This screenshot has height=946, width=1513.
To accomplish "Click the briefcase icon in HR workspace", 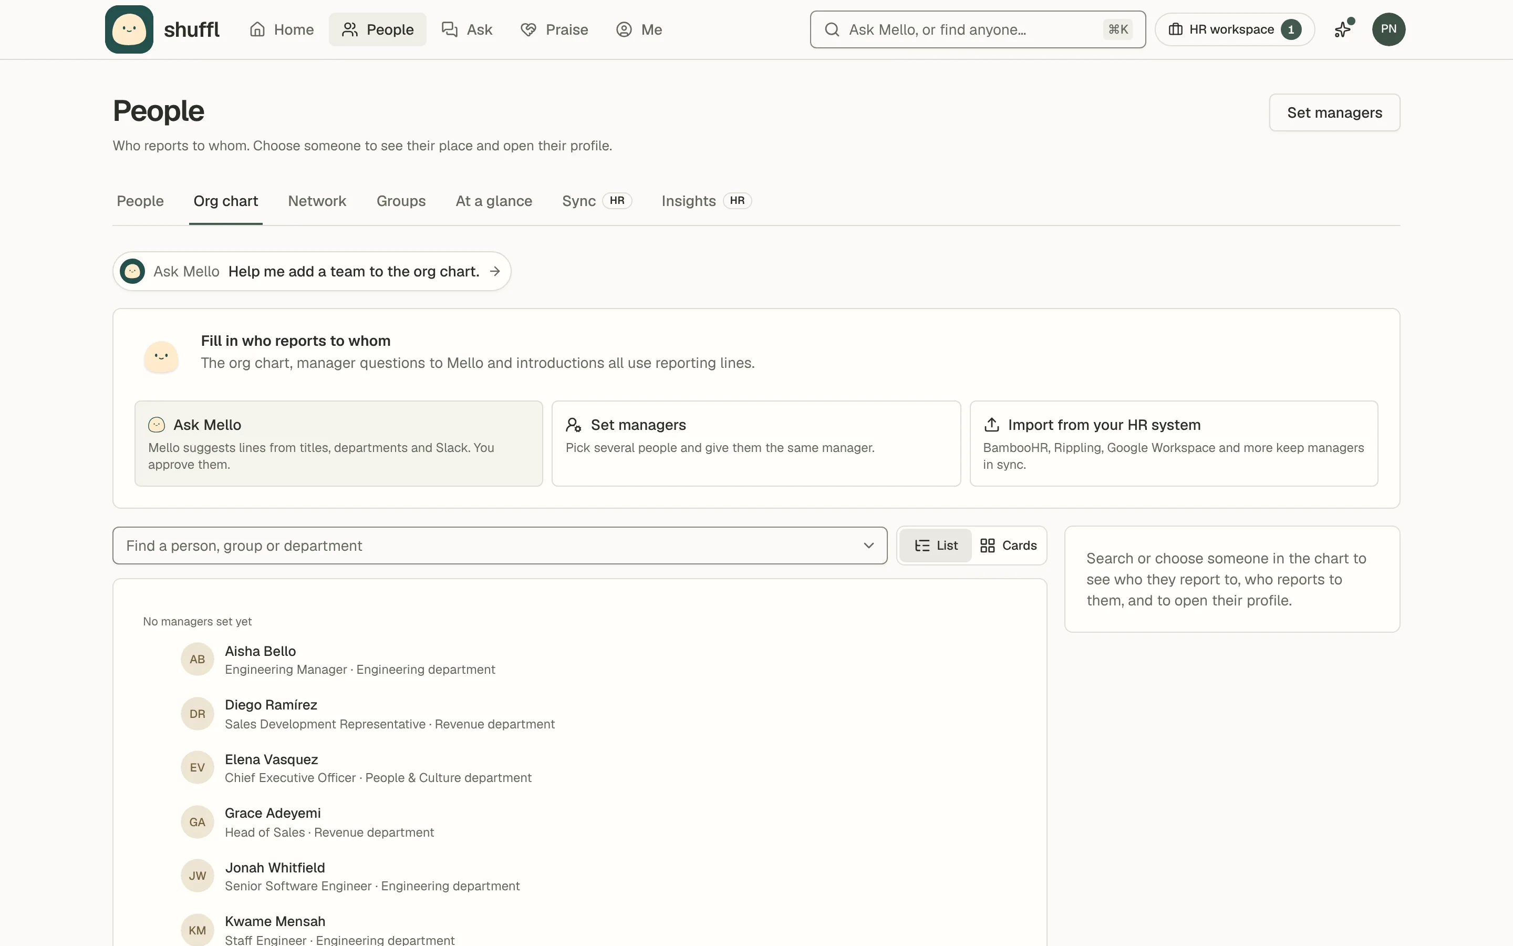I will click(x=1175, y=29).
